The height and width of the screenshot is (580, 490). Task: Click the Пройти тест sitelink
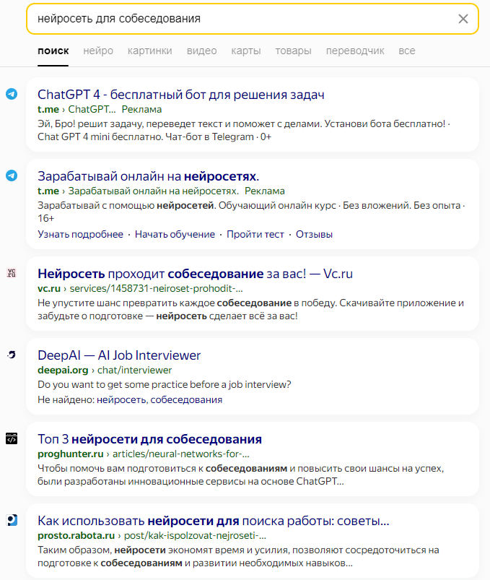click(x=255, y=234)
